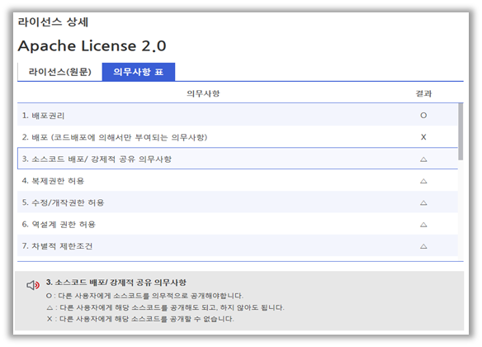
Task: Click the O result icon for 배포권리
Action: [x=423, y=116]
